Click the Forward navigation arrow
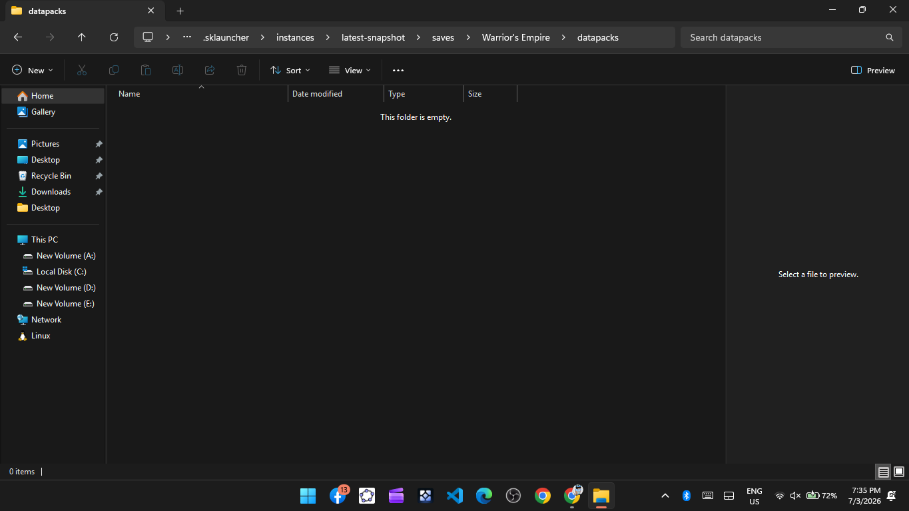This screenshot has width=909, height=511. 50,37
